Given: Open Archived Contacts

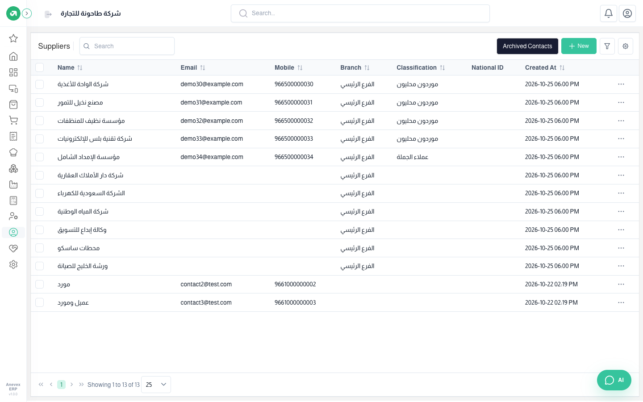Looking at the screenshot, I should tap(527, 46).
